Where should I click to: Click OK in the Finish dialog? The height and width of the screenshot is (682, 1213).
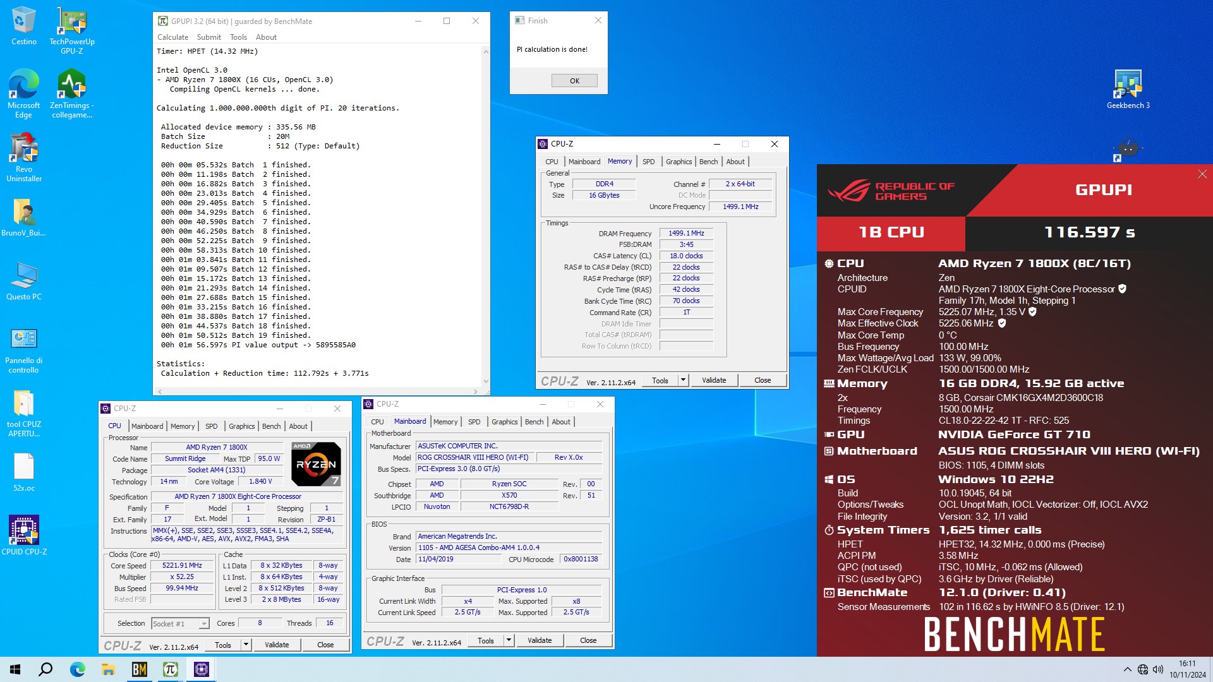click(574, 81)
